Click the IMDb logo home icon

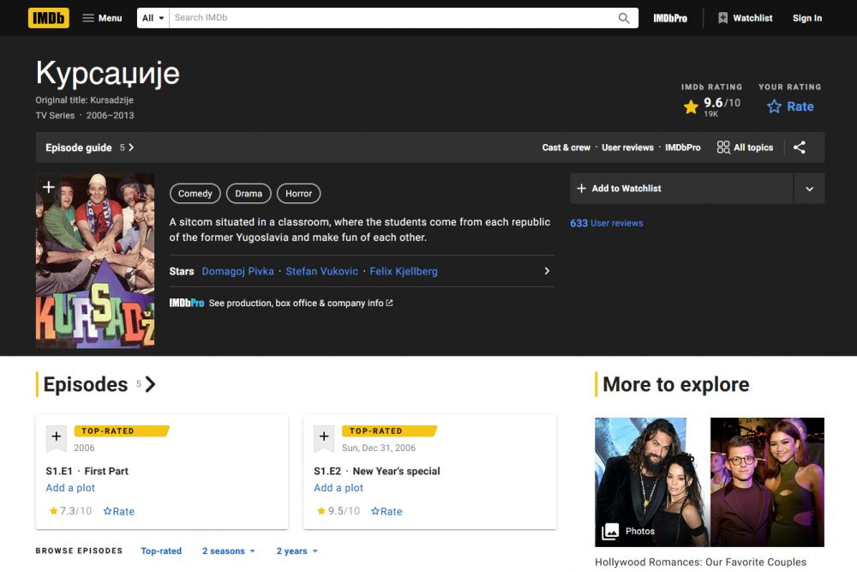48,18
